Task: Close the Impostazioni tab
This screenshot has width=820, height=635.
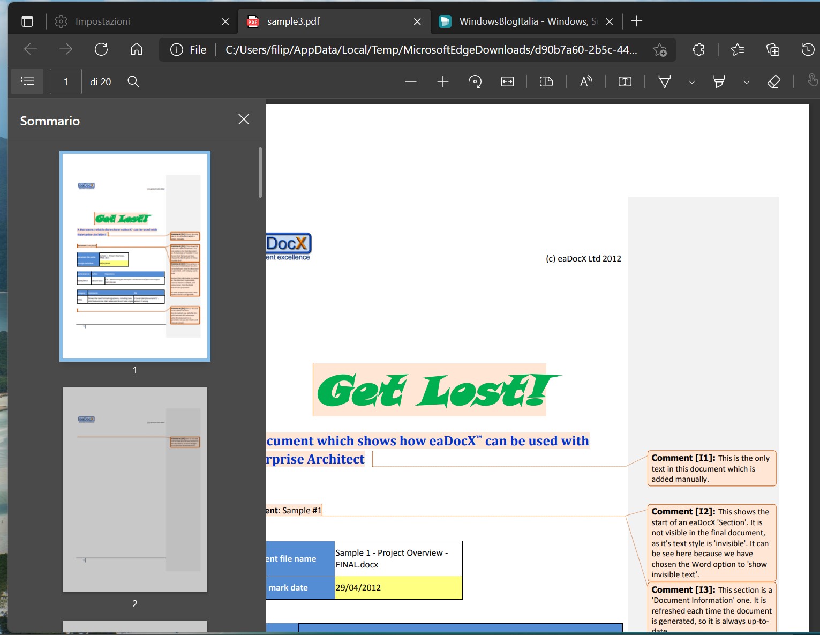Action: pos(225,21)
